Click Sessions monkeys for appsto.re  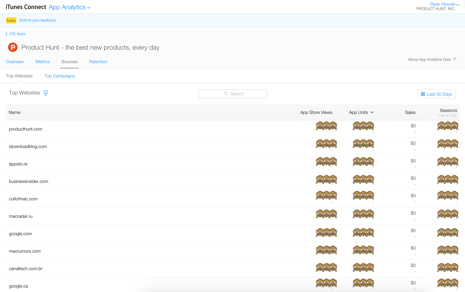pyautogui.click(x=448, y=161)
